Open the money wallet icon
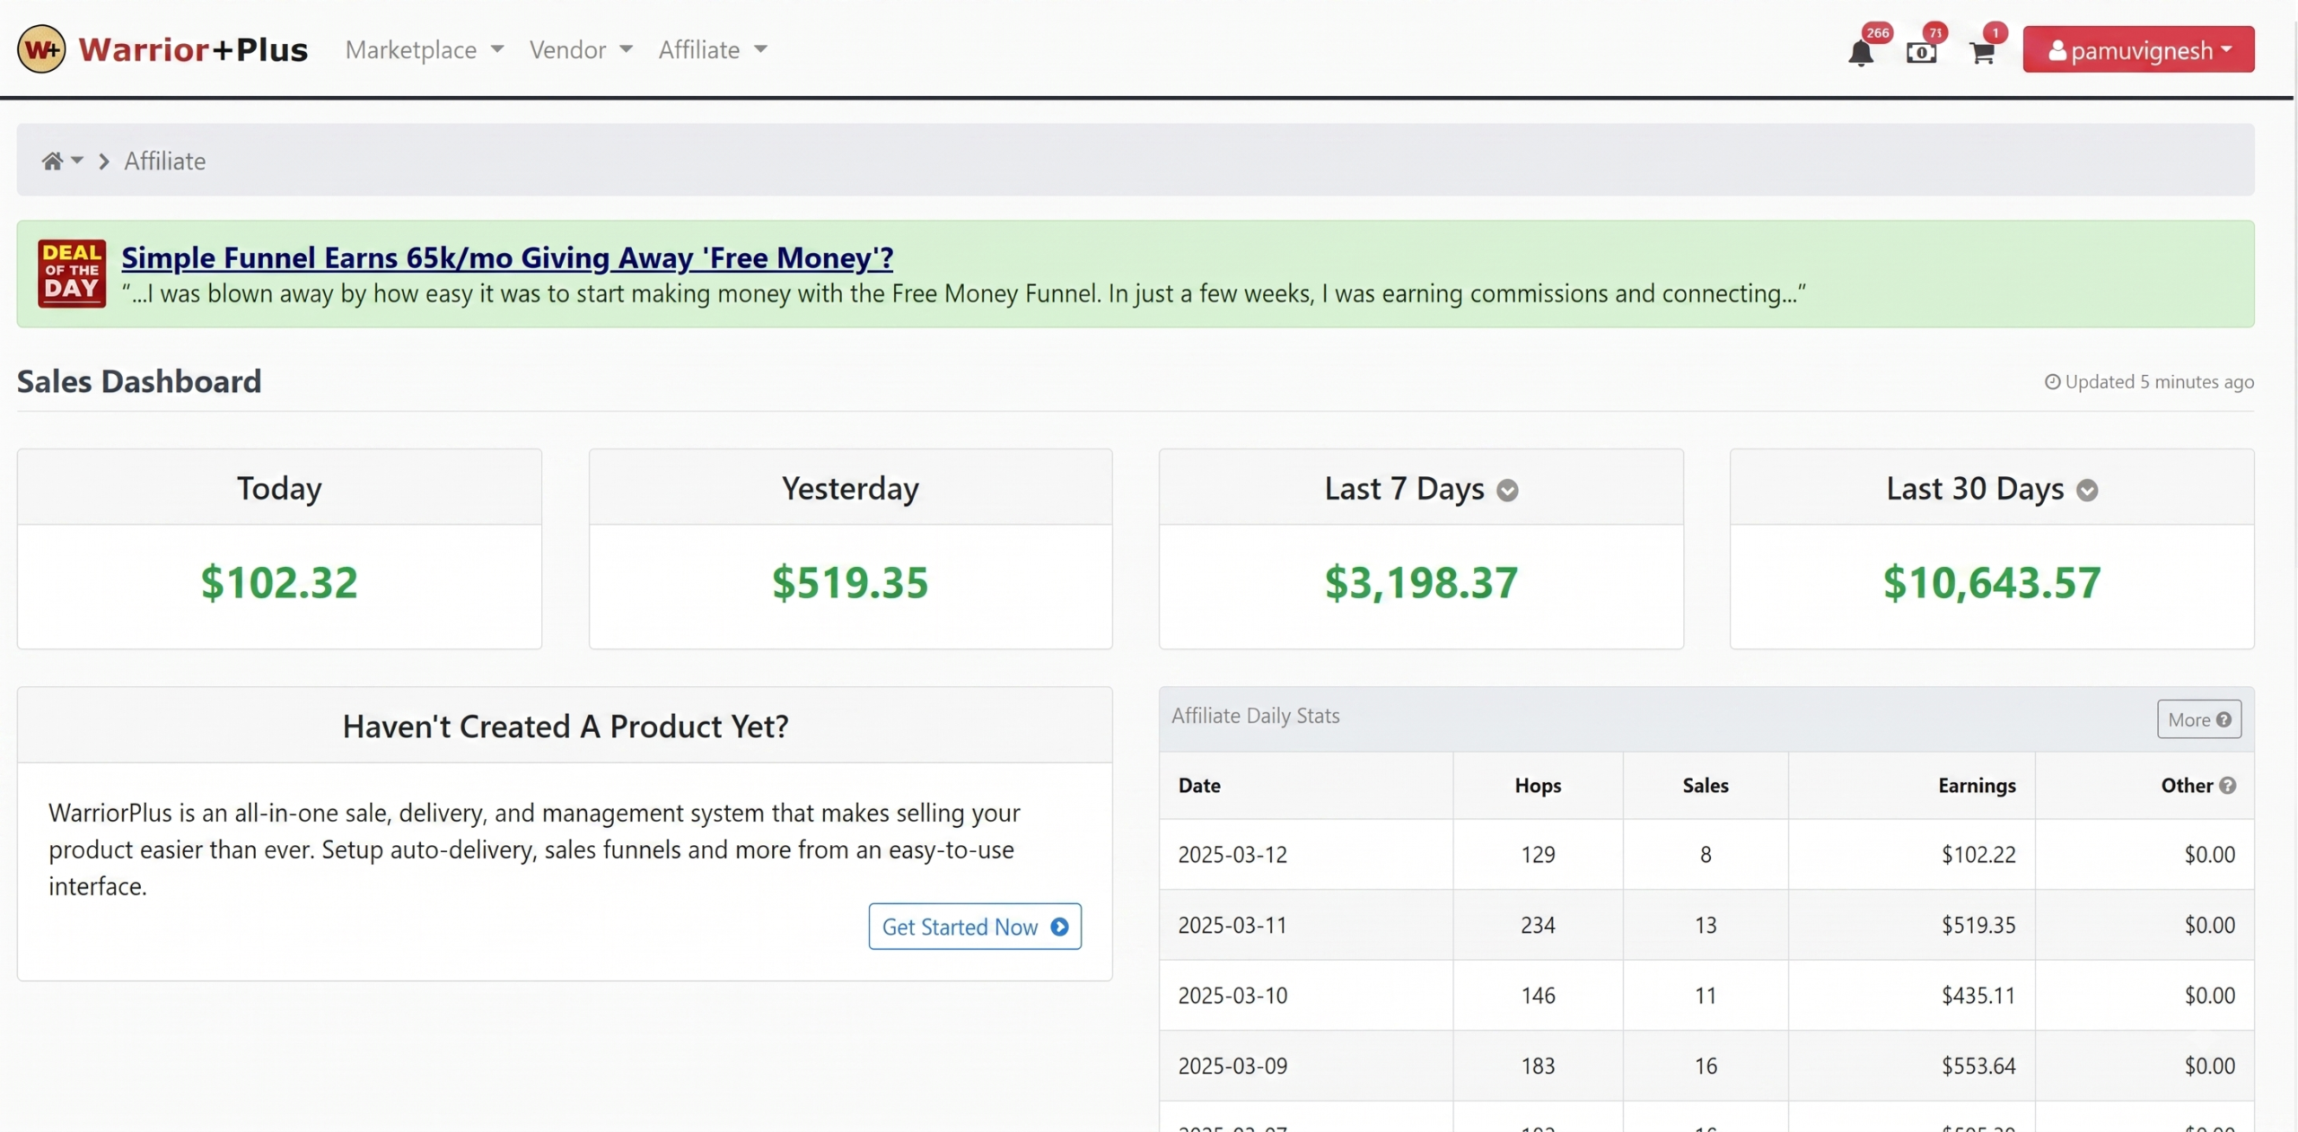Viewport: 2298px width, 1132px height. [1921, 53]
